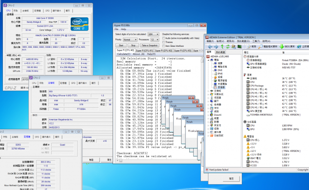Open the File menu in Hyper PI
Image resolution: width=309 pixels, height=190 pixels.
click(116, 29)
